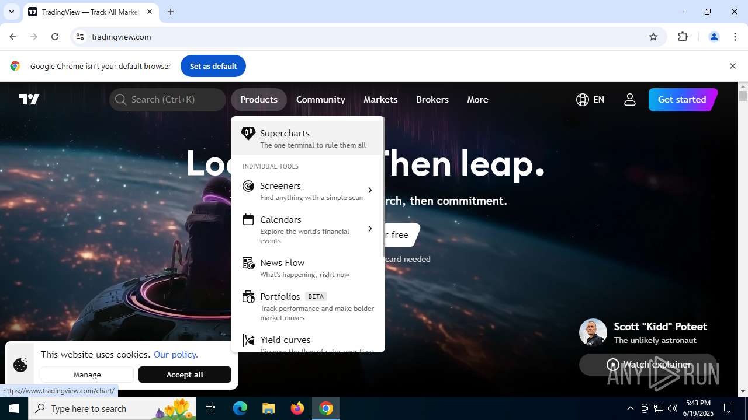Open the Chrome profile icon
This screenshot has height=420, width=748.
pos(714,37)
